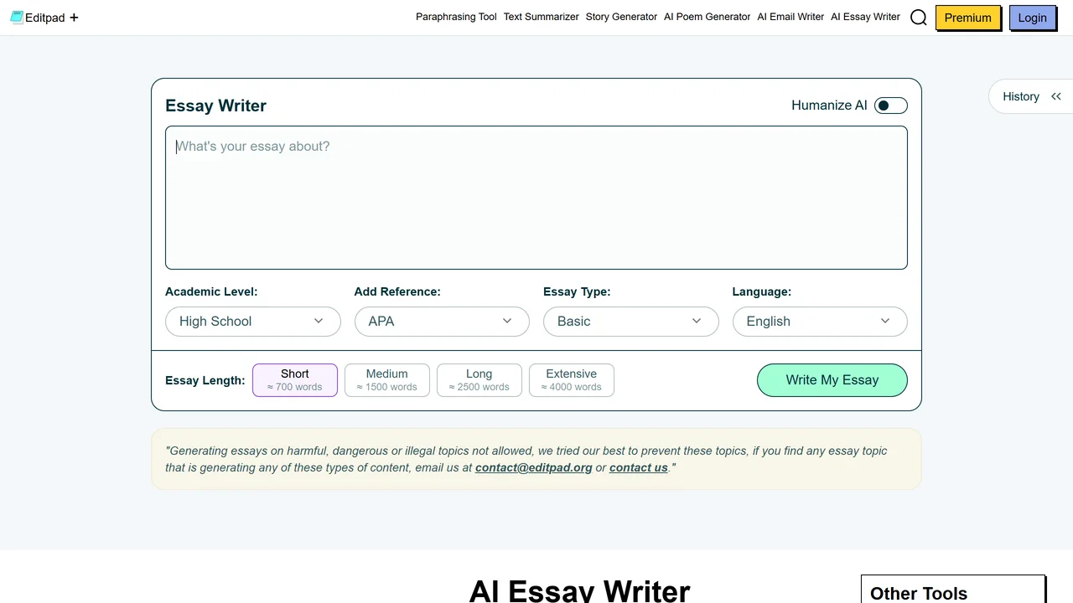Image resolution: width=1073 pixels, height=603 pixels.
Task: Click the plus icon beside Editpad
Action: coord(74,18)
